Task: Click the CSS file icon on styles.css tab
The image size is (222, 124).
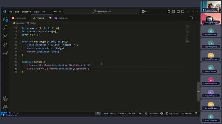Action: pos(56,18)
